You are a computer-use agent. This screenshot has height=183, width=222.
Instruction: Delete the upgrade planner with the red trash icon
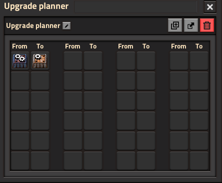tap(207, 25)
